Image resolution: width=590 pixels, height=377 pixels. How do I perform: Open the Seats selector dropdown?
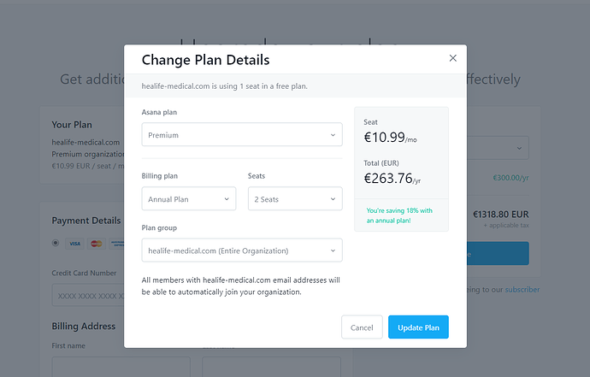tap(294, 199)
